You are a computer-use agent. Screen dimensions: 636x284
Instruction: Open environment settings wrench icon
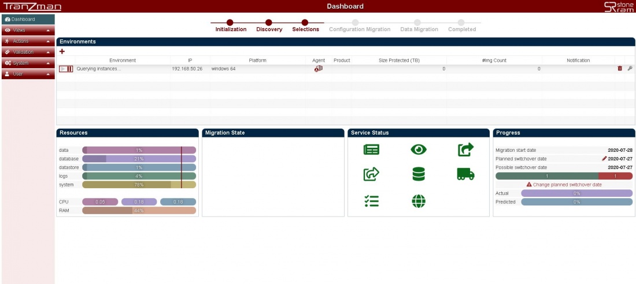[630, 68]
